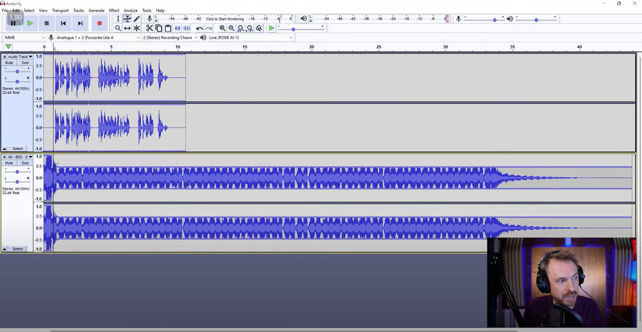642x332 pixels.
Task: Click the Cut scissors icon
Action: [149, 28]
